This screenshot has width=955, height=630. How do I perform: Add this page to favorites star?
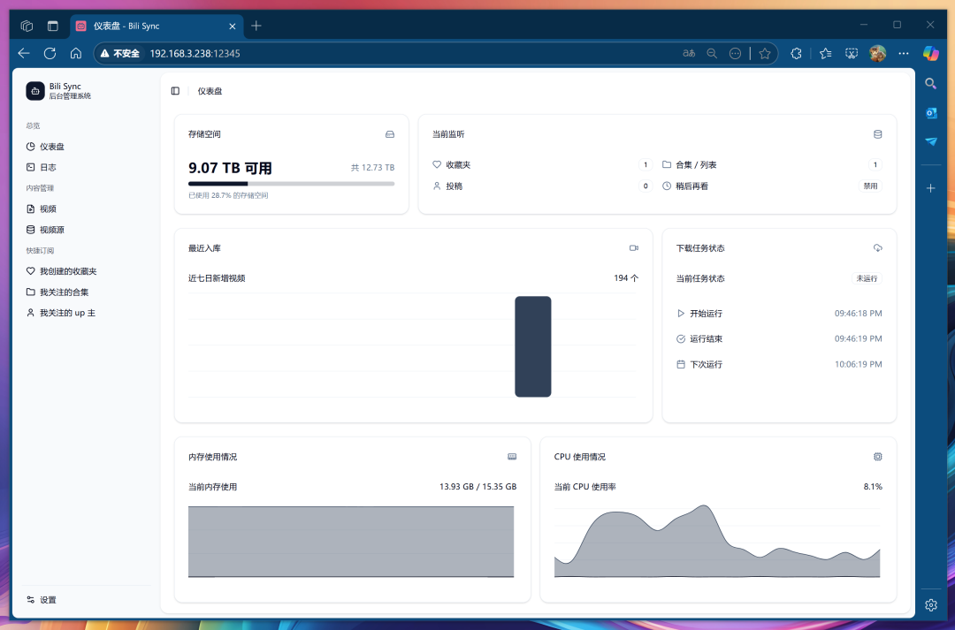click(x=765, y=54)
